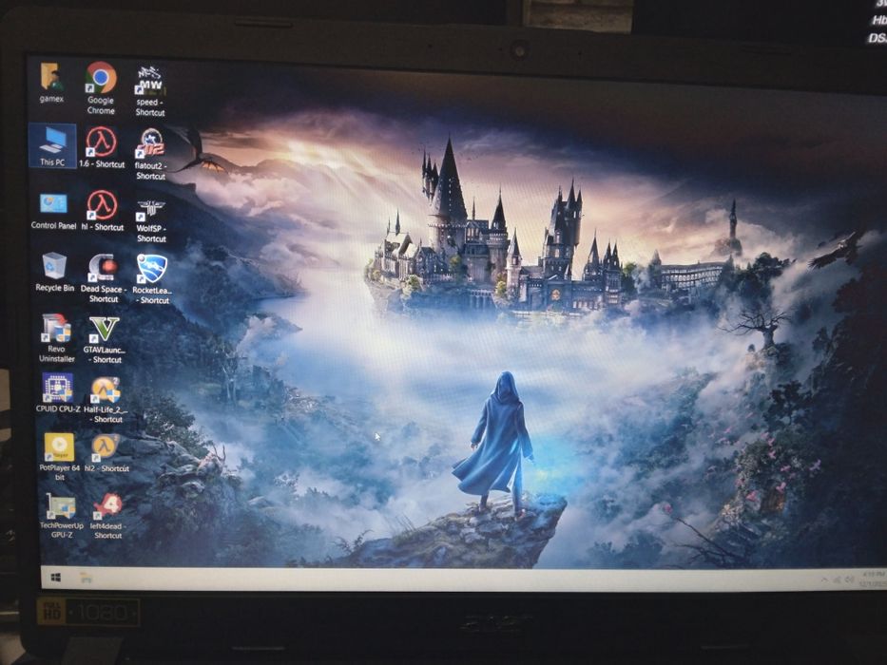This screenshot has height=665, width=887.
Task: Open Control Panel desktop icon
Action: (x=53, y=210)
